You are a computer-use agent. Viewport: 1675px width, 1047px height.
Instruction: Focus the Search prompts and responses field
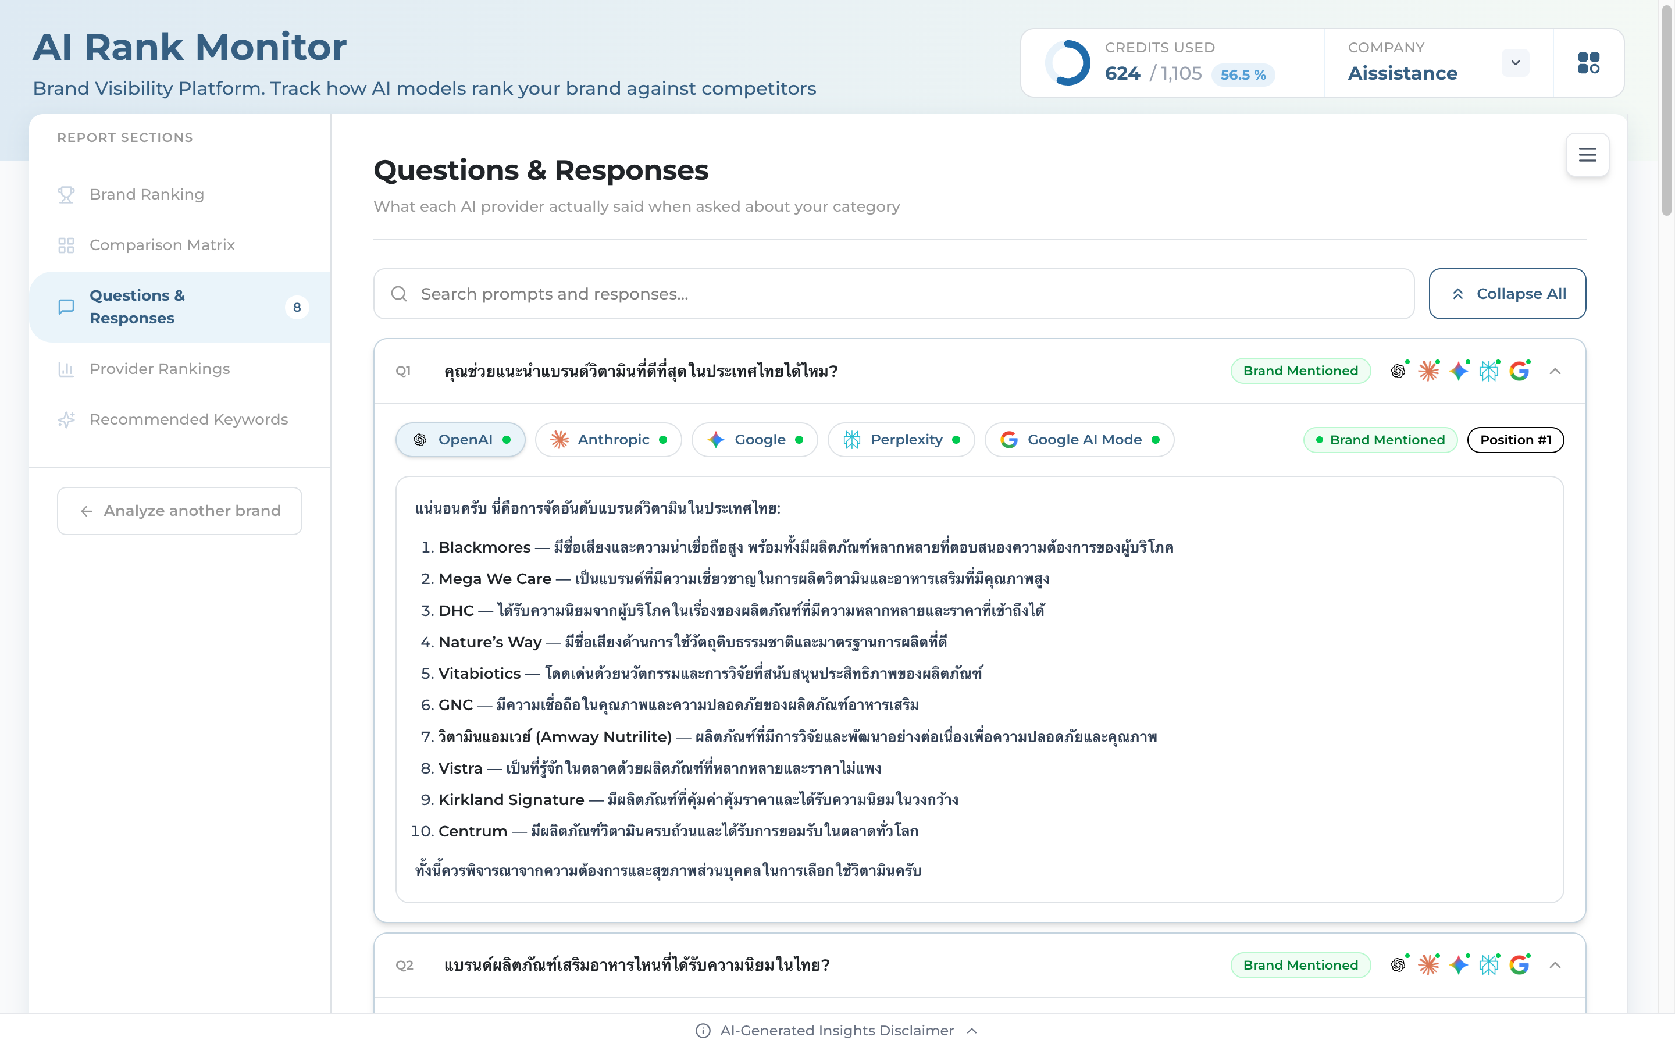[893, 294]
